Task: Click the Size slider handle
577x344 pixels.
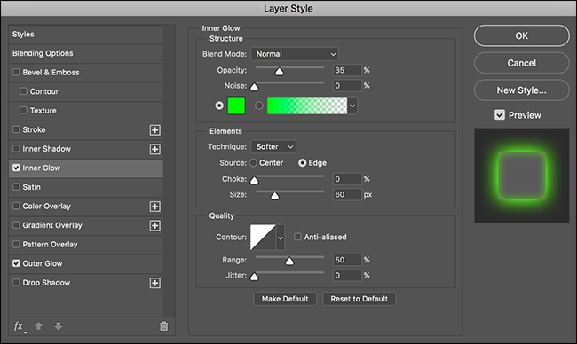Action: coord(274,196)
